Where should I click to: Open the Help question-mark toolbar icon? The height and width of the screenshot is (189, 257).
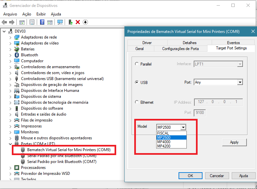pos(42,22)
